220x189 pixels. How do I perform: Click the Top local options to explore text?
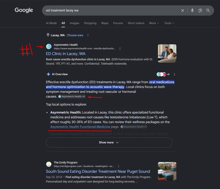click(x=66, y=105)
